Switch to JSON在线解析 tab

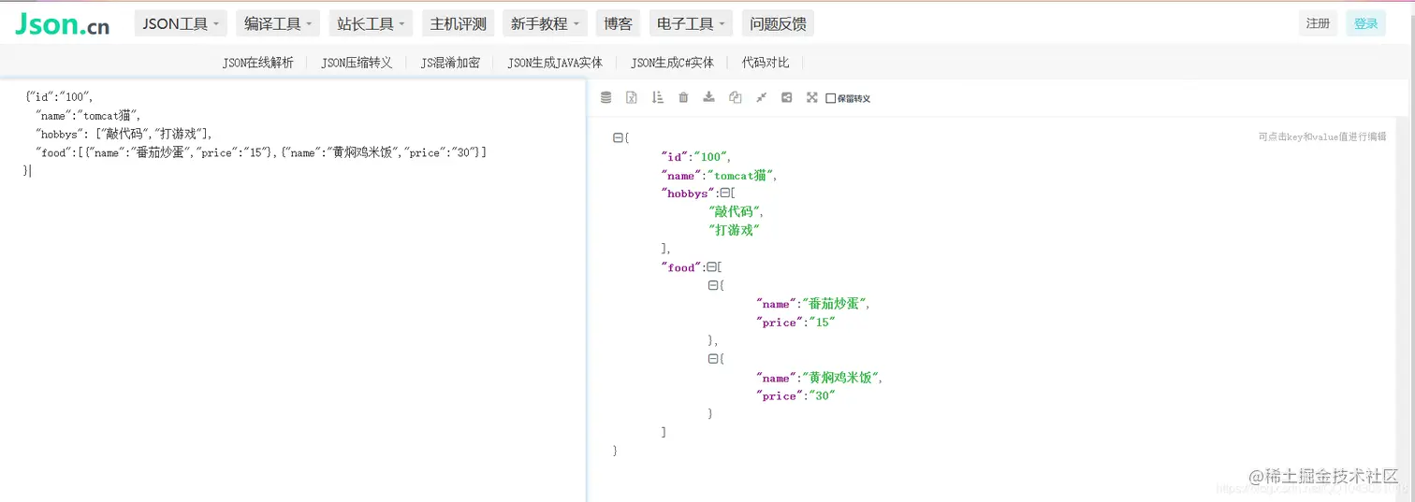(x=257, y=63)
